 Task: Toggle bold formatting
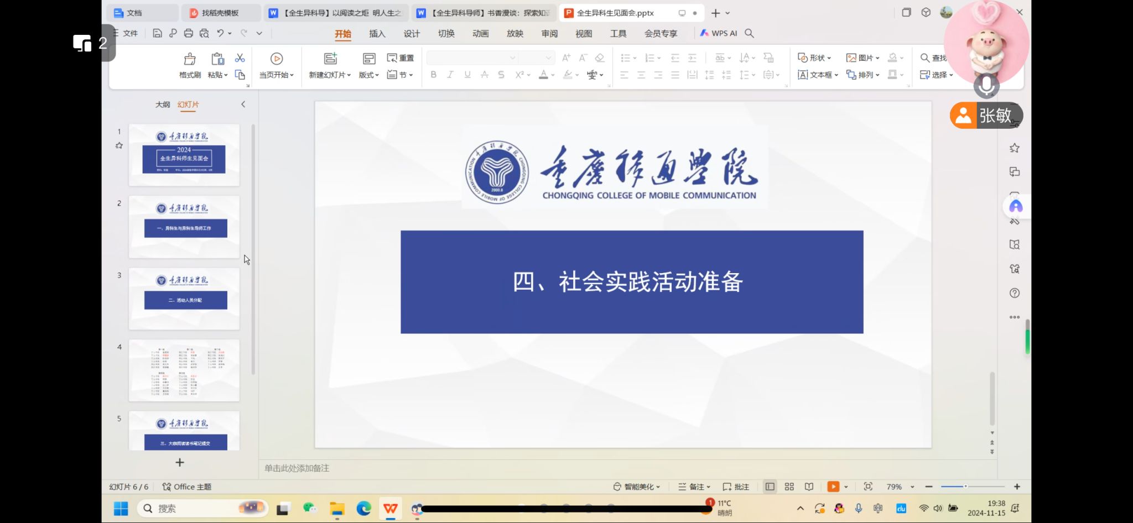pyautogui.click(x=433, y=75)
